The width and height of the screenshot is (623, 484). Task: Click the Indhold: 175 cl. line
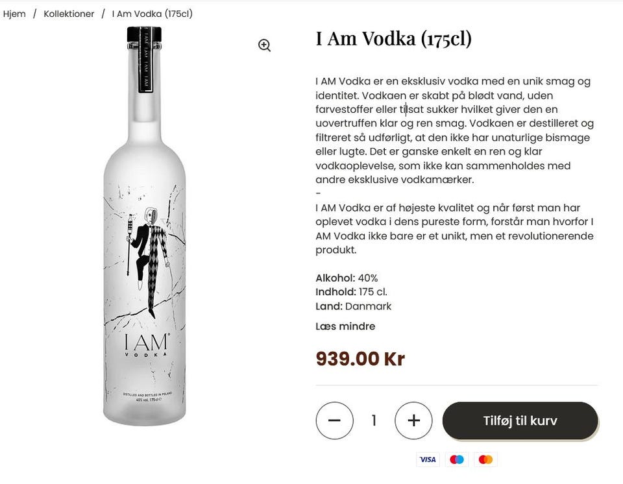(351, 292)
